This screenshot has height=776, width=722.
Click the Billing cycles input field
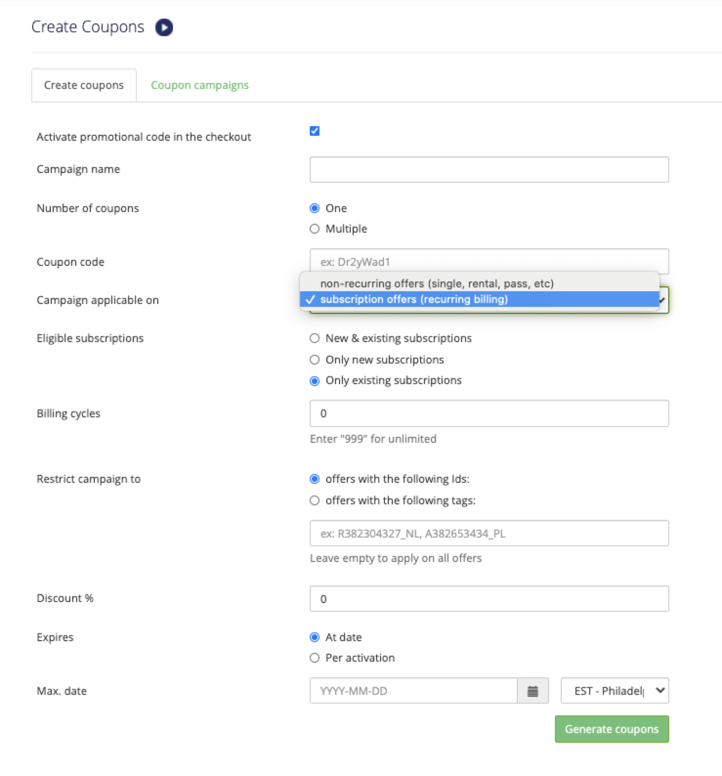pyautogui.click(x=489, y=413)
